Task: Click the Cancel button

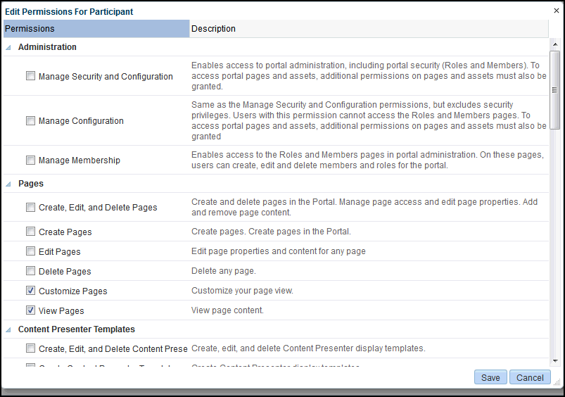Action: click(530, 377)
